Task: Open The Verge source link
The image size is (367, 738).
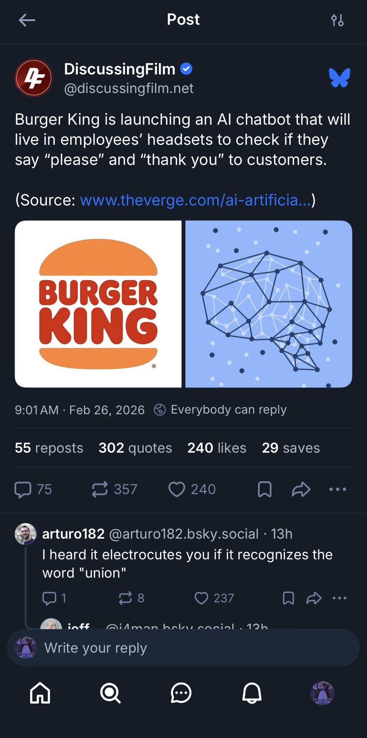Action: click(195, 200)
